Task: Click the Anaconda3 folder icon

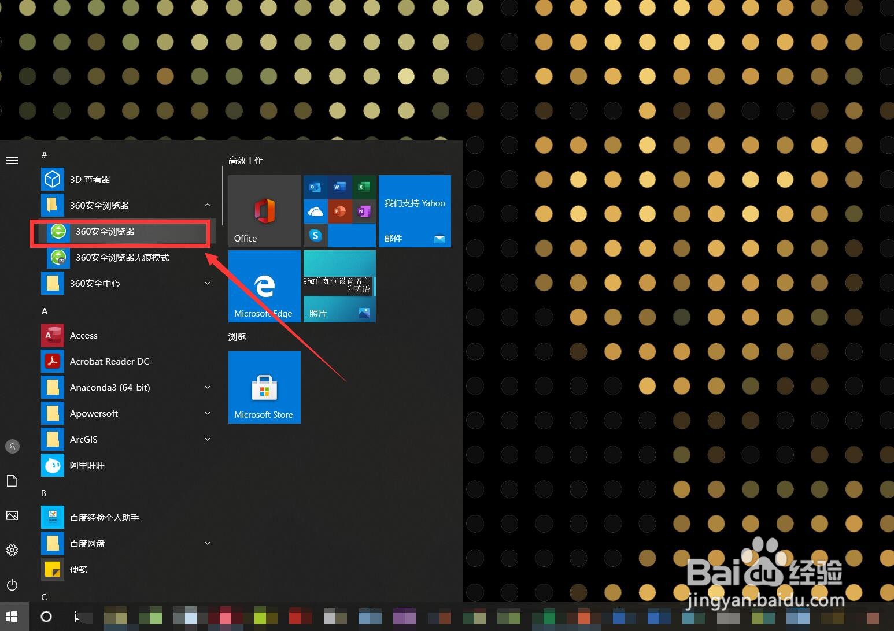Action: click(x=53, y=387)
